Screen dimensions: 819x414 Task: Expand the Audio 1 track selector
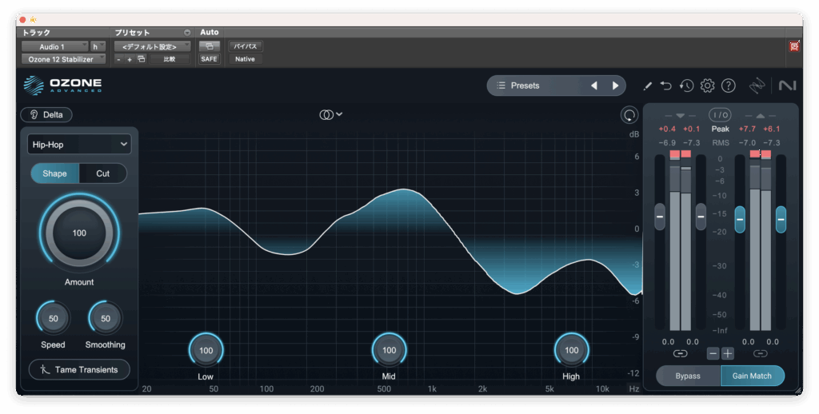pos(54,46)
